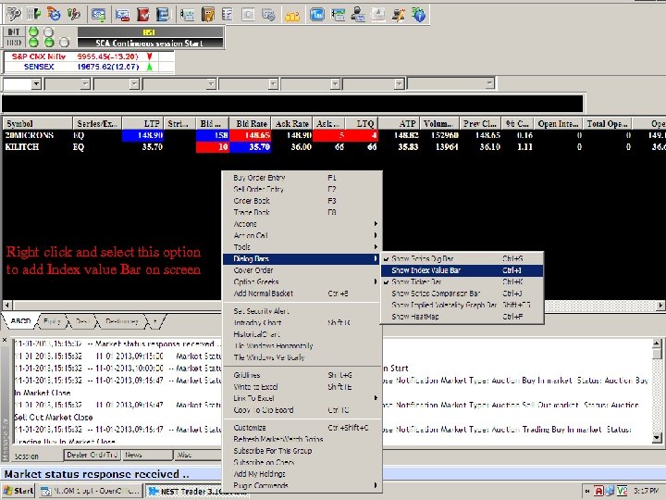Click the orange feed refresh toolbar icon
This screenshot has height=500, width=666.
pos(54,14)
